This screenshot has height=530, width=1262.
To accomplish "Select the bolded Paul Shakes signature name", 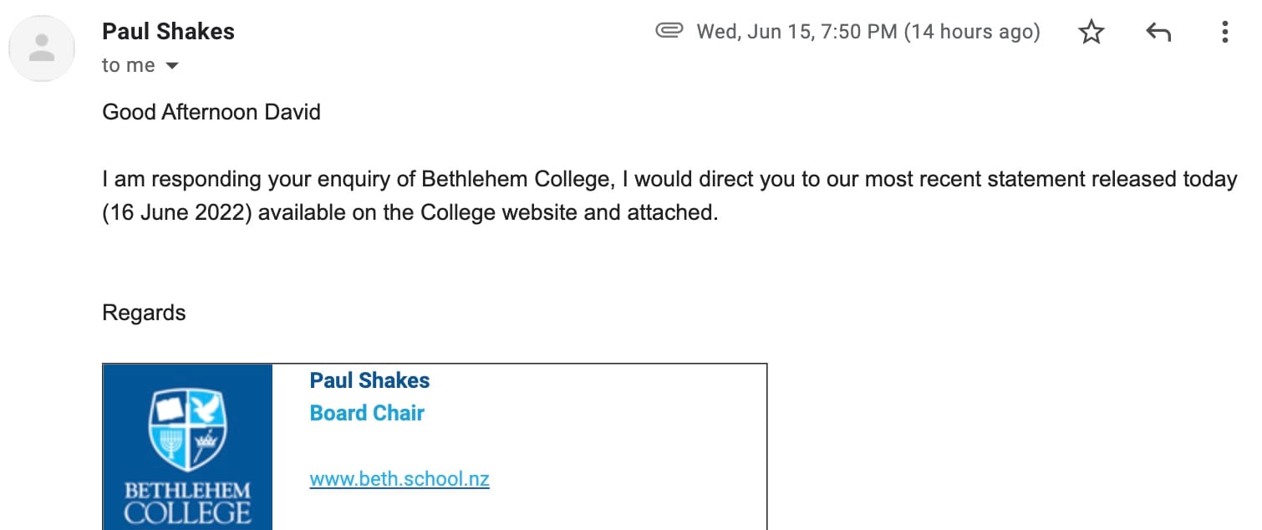I will [369, 380].
